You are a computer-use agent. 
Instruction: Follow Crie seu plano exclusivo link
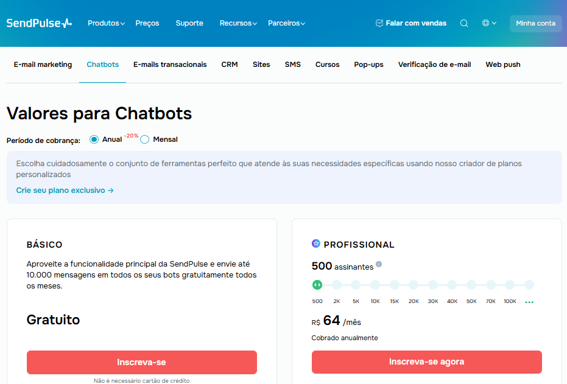(x=65, y=190)
